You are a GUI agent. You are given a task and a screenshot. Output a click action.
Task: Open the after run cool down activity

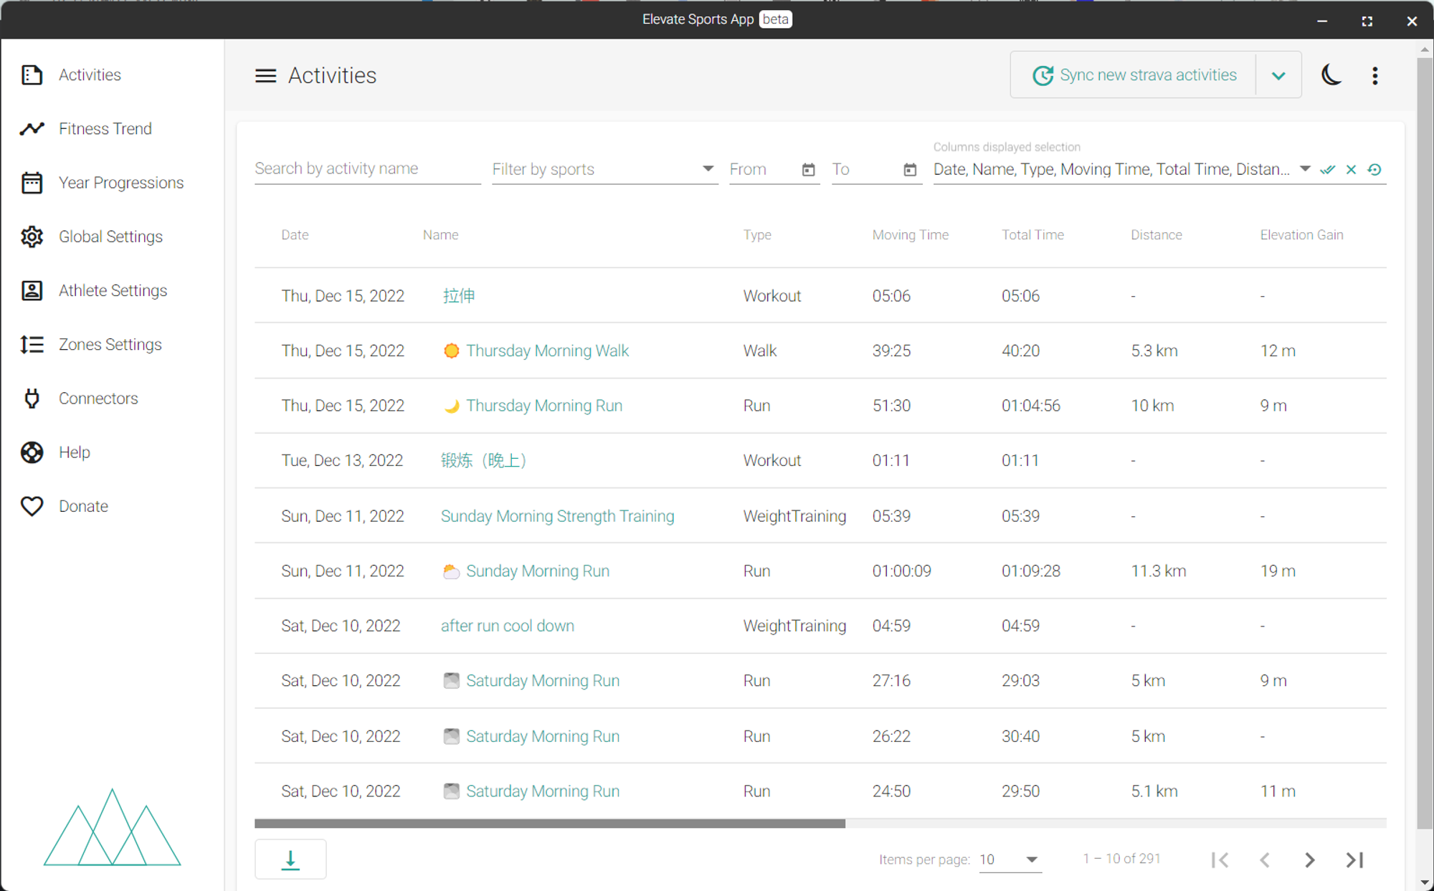point(507,626)
